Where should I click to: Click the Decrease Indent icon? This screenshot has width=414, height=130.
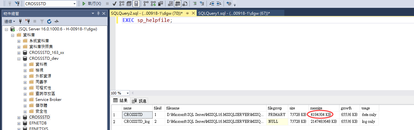212,4
